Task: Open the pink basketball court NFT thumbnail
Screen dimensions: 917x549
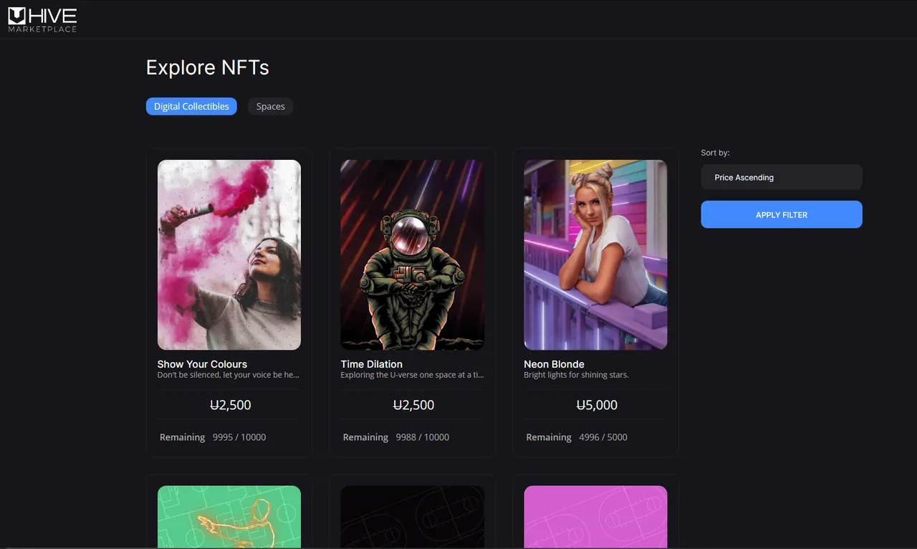Action: [x=595, y=517]
